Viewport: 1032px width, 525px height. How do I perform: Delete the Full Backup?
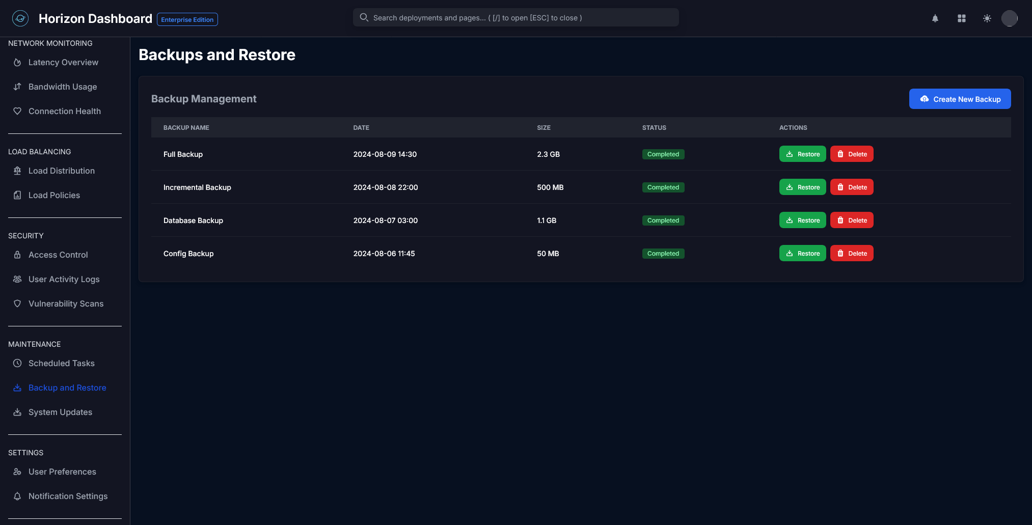(852, 154)
